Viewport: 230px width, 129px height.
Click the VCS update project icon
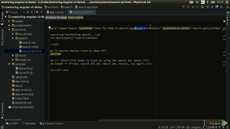tap(208, 7)
